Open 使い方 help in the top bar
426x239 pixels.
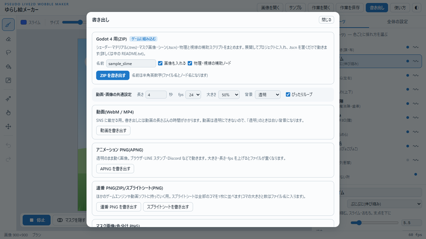[400, 8]
